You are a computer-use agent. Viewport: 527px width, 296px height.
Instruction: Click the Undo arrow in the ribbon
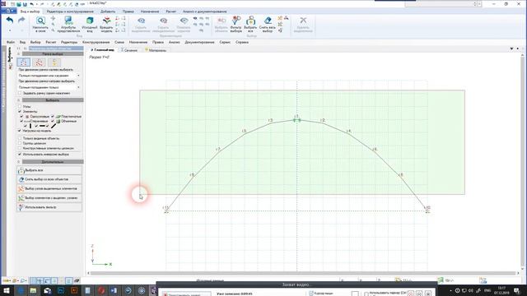9,21
